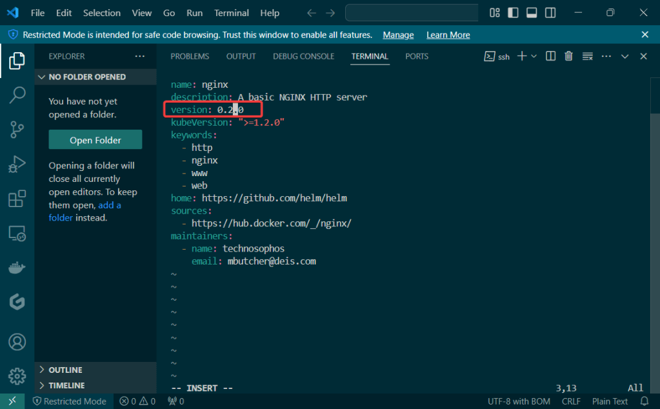Open the Search view in activity bar
660x409 pixels.
tap(17, 95)
